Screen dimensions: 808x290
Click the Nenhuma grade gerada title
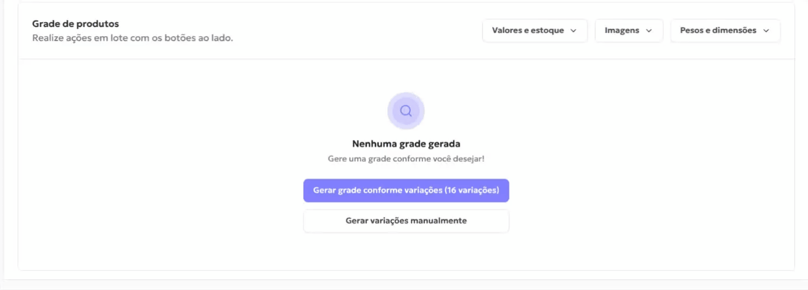point(406,144)
